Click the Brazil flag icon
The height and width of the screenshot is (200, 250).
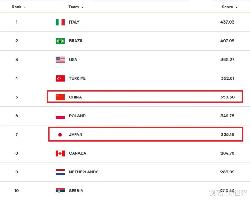click(60, 41)
